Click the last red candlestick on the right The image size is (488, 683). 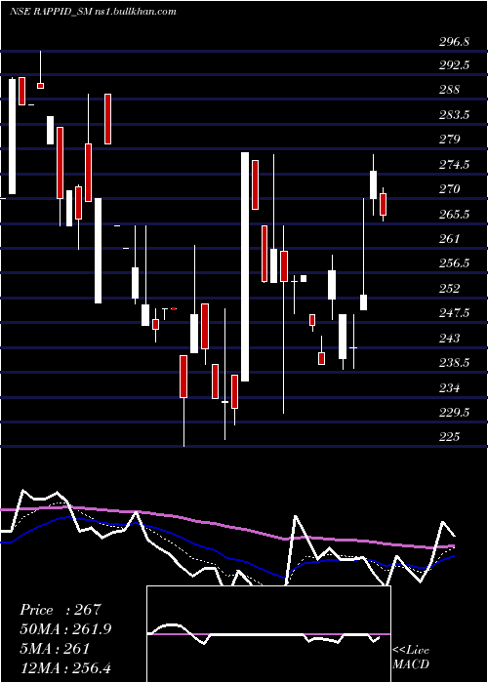pos(383,205)
